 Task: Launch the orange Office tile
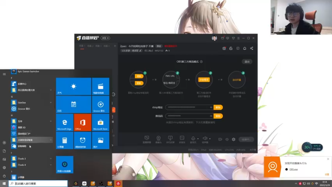[83, 122]
